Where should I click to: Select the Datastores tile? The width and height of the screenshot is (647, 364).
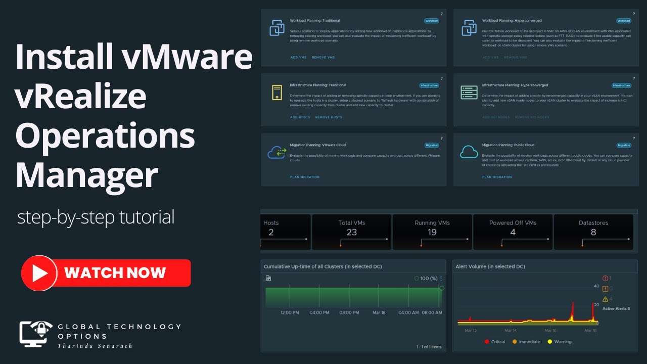pos(593,232)
